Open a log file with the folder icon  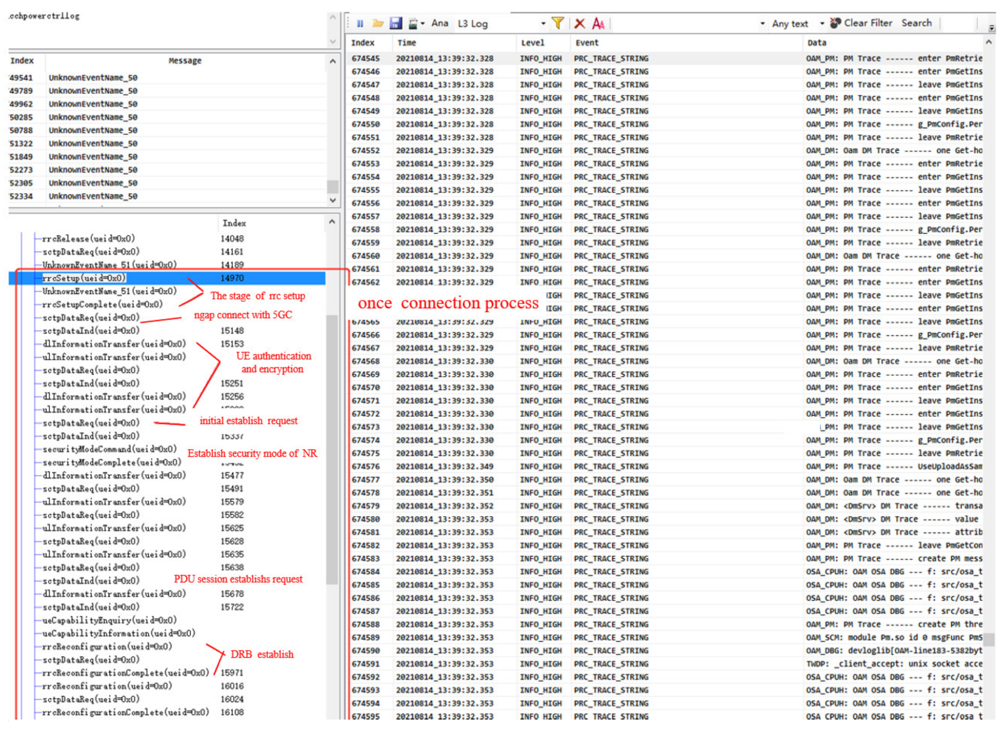coord(378,23)
